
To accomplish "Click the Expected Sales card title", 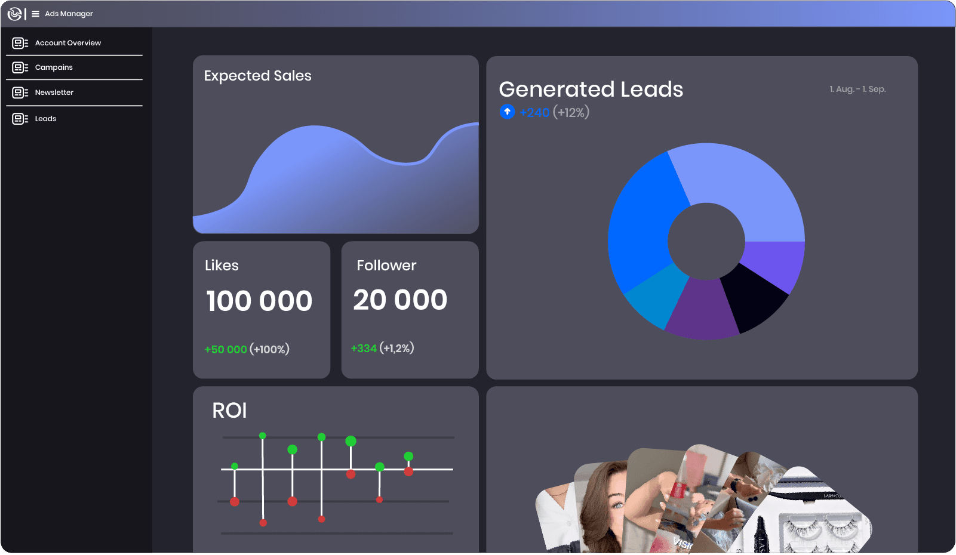I will pos(257,76).
